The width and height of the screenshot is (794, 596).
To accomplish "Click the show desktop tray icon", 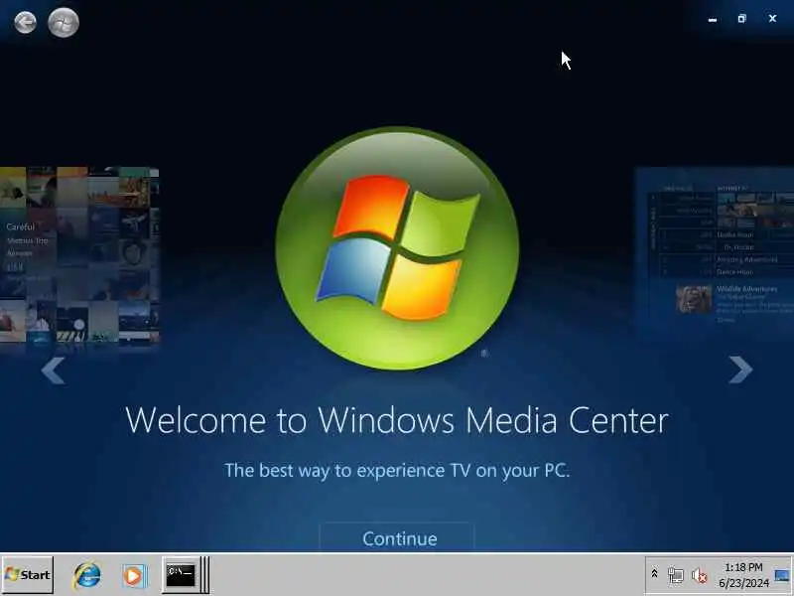I will 782,575.
